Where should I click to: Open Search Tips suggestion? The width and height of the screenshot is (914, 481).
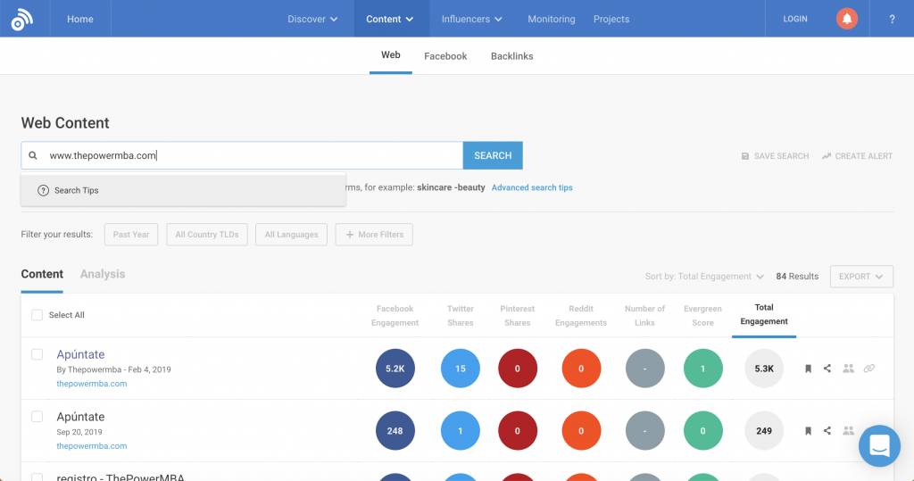pyautogui.click(x=184, y=190)
